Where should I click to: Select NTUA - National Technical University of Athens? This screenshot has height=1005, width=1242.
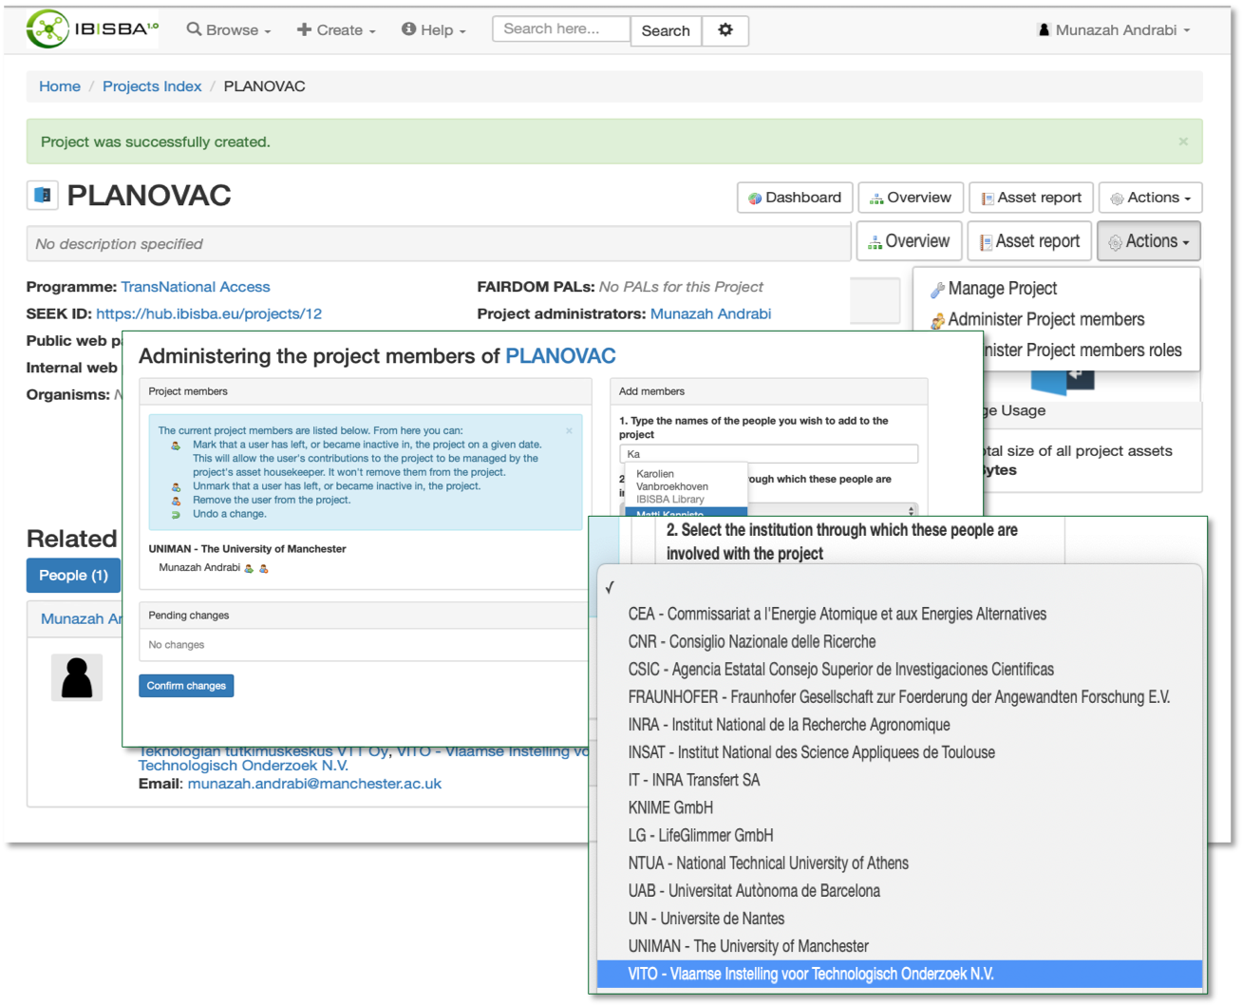coord(899,863)
